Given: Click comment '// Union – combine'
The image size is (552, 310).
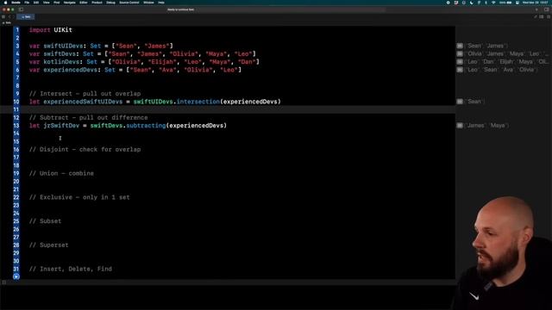Looking at the screenshot, I should point(61,173).
